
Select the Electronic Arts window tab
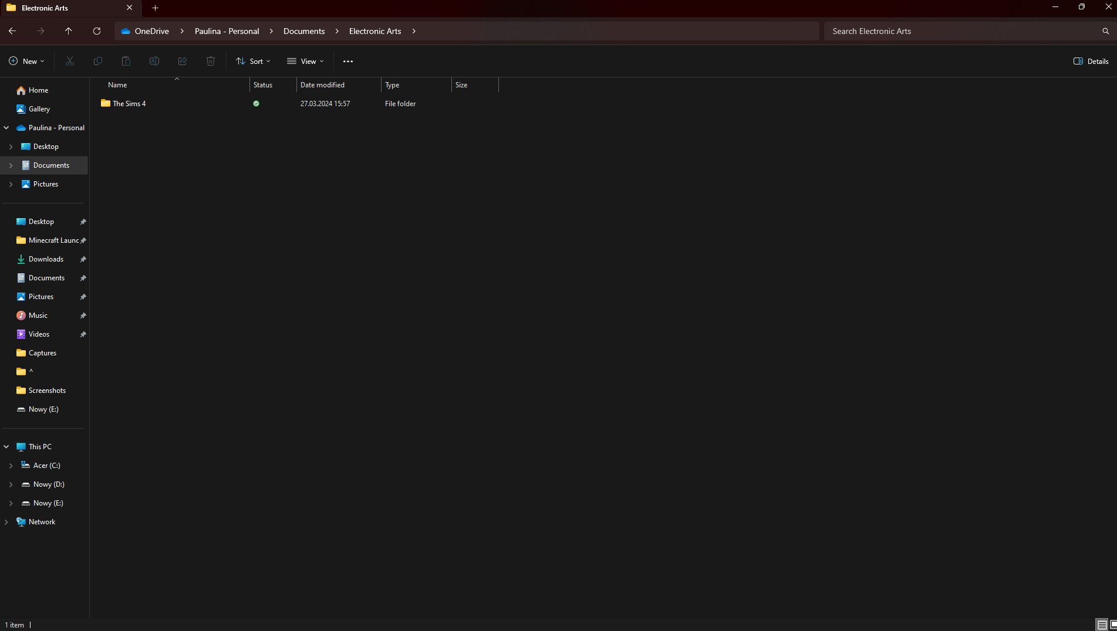[x=70, y=8]
